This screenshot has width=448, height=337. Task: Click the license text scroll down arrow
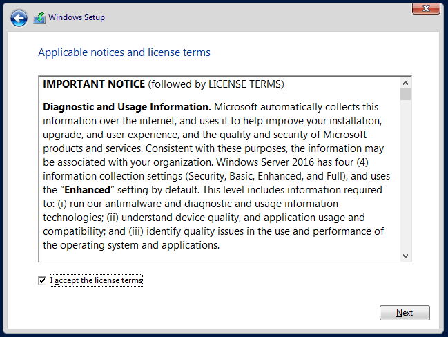click(x=405, y=256)
